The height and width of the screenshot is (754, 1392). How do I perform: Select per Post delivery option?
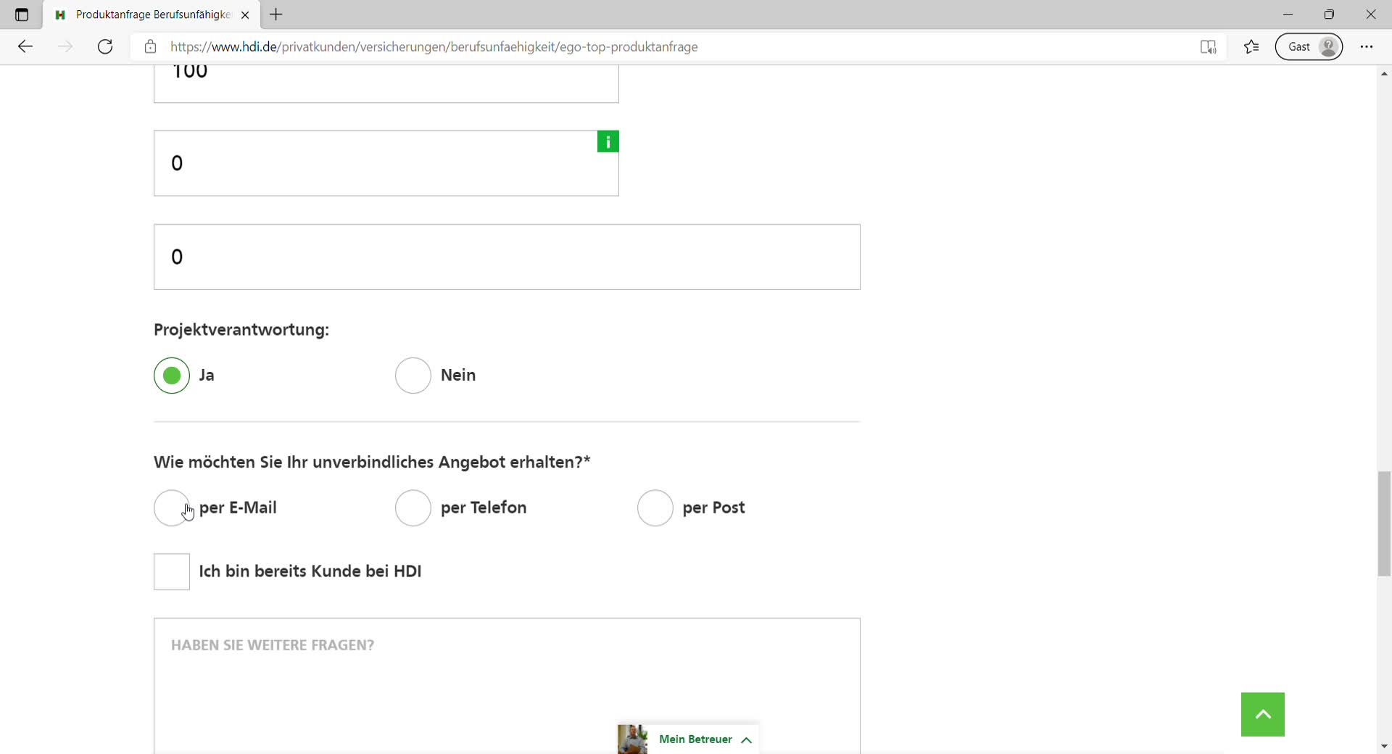tap(655, 507)
